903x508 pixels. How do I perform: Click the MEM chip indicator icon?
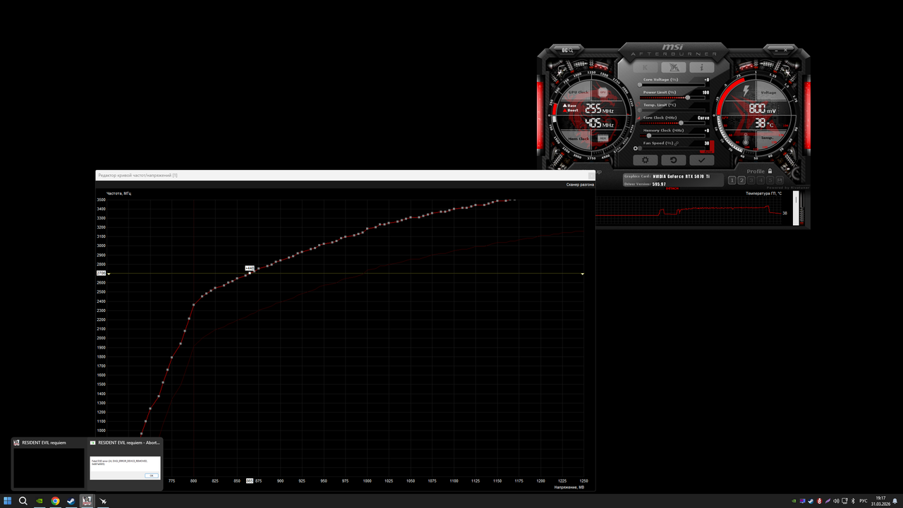pos(602,138)
